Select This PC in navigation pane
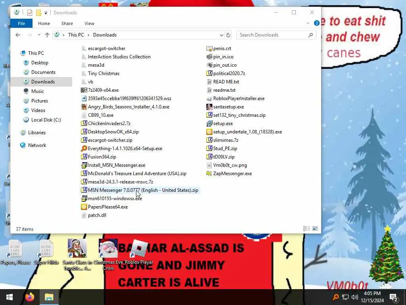The width and height of the screenshot is (406, 305). (x=36, y=53)
